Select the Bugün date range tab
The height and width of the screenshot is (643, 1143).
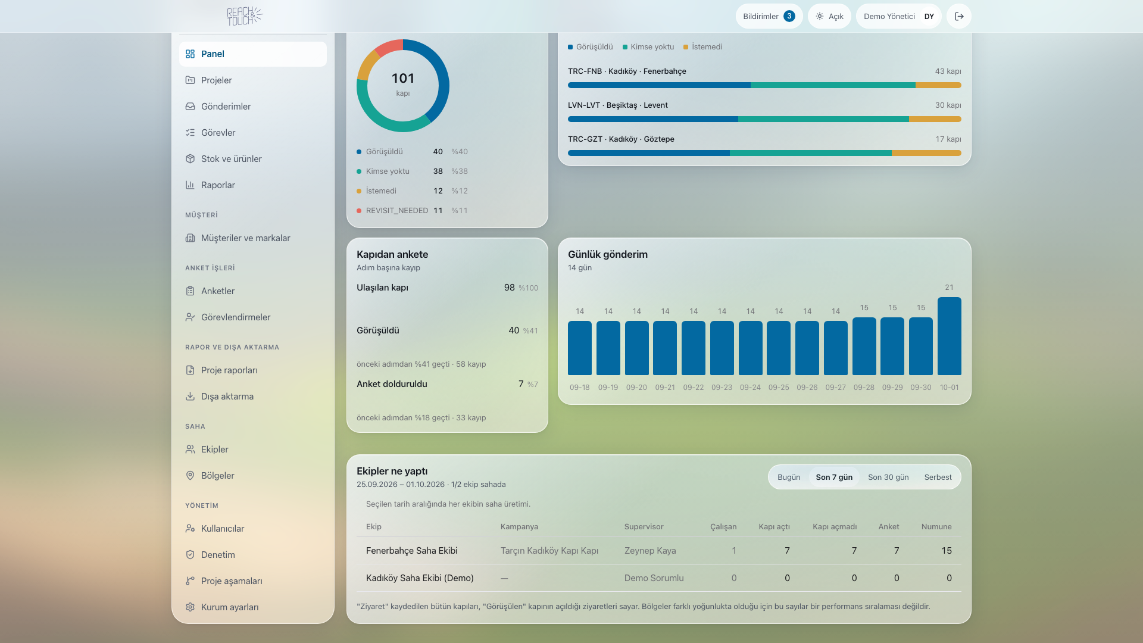[789, 477]
